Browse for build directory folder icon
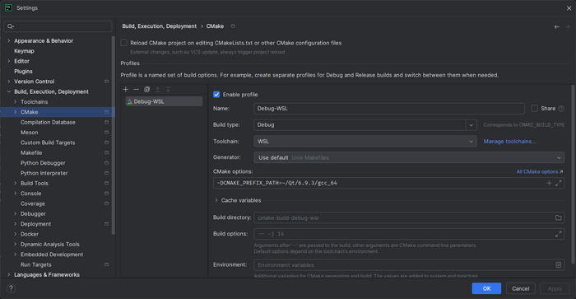The height and width of the screenshot is (299, 576). pos(559,217)
